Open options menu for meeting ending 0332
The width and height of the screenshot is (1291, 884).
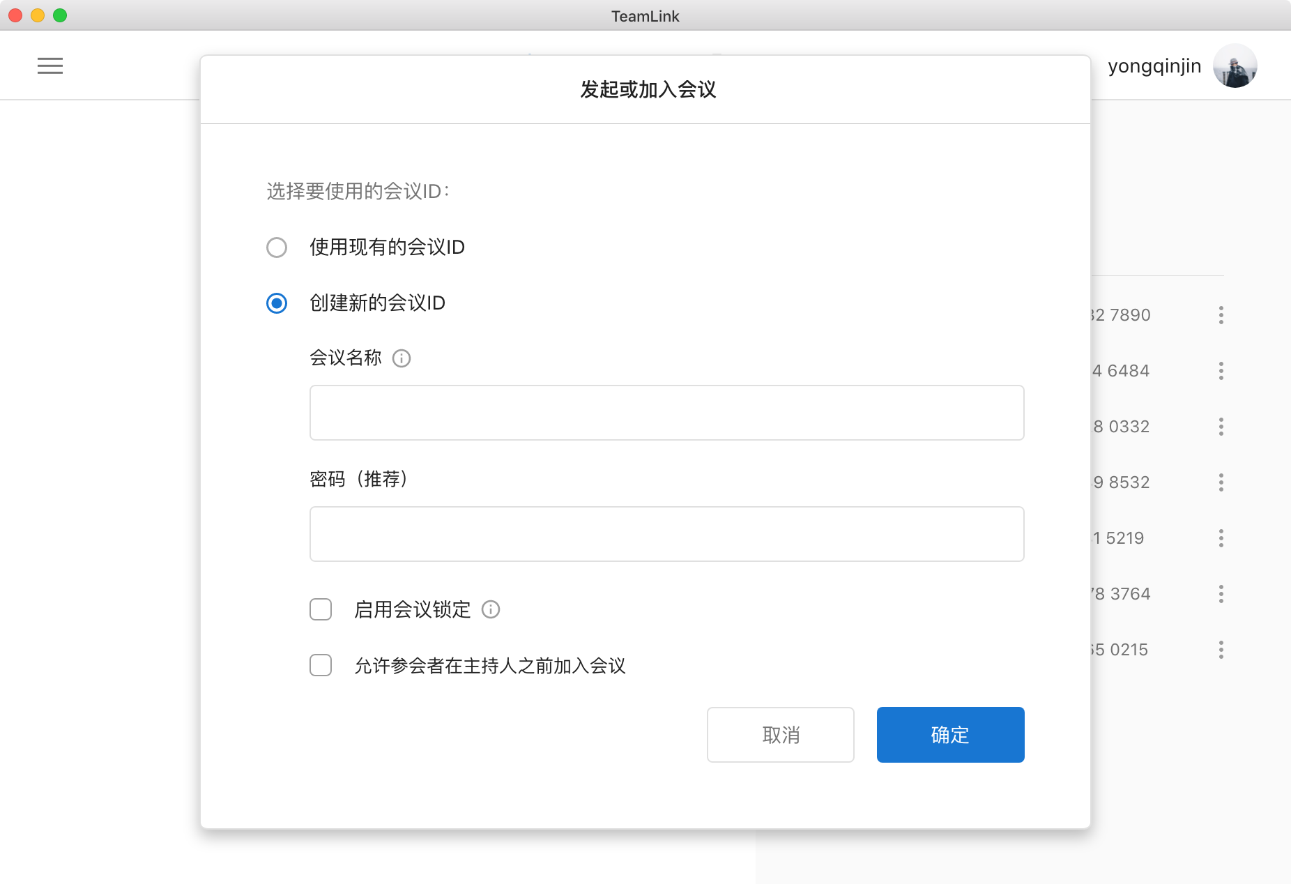(1222, 427)
